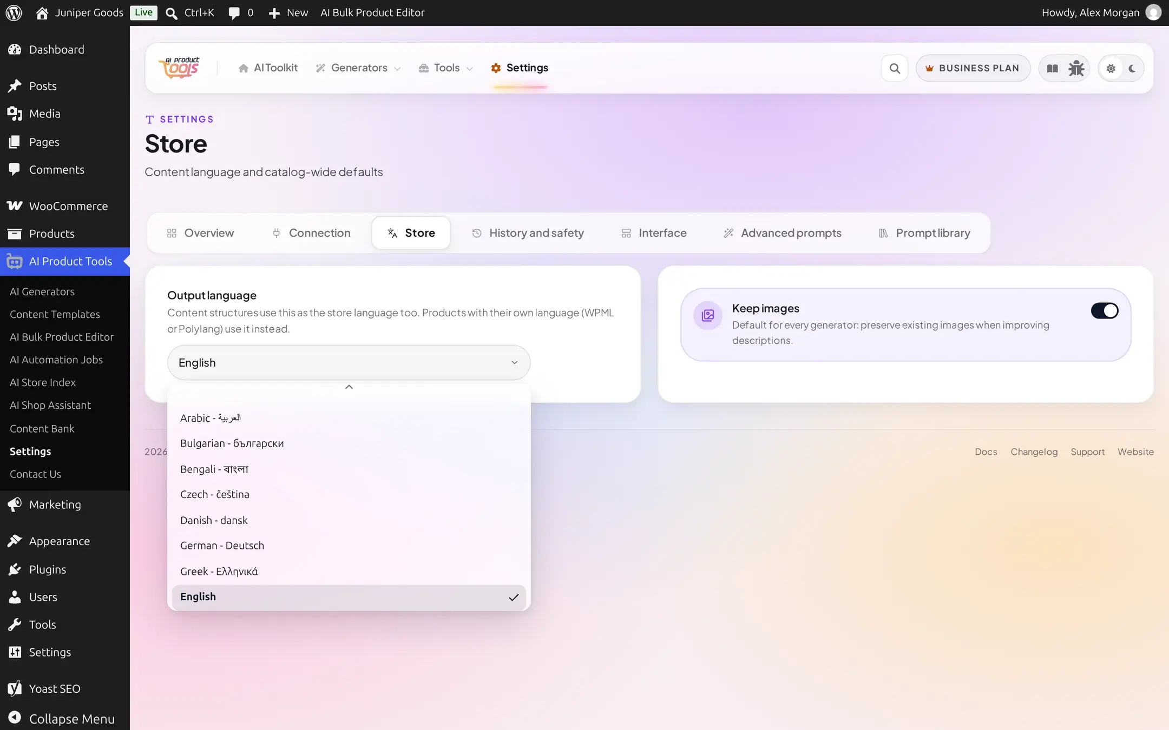Click the scroll-up chevron in language list
The image size is (1169, 730).
tap(349, 387)
